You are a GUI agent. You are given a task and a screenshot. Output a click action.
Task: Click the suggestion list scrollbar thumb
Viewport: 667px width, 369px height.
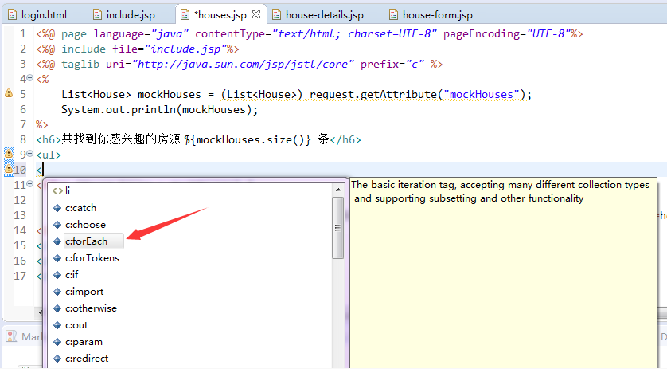coord(338,227)
